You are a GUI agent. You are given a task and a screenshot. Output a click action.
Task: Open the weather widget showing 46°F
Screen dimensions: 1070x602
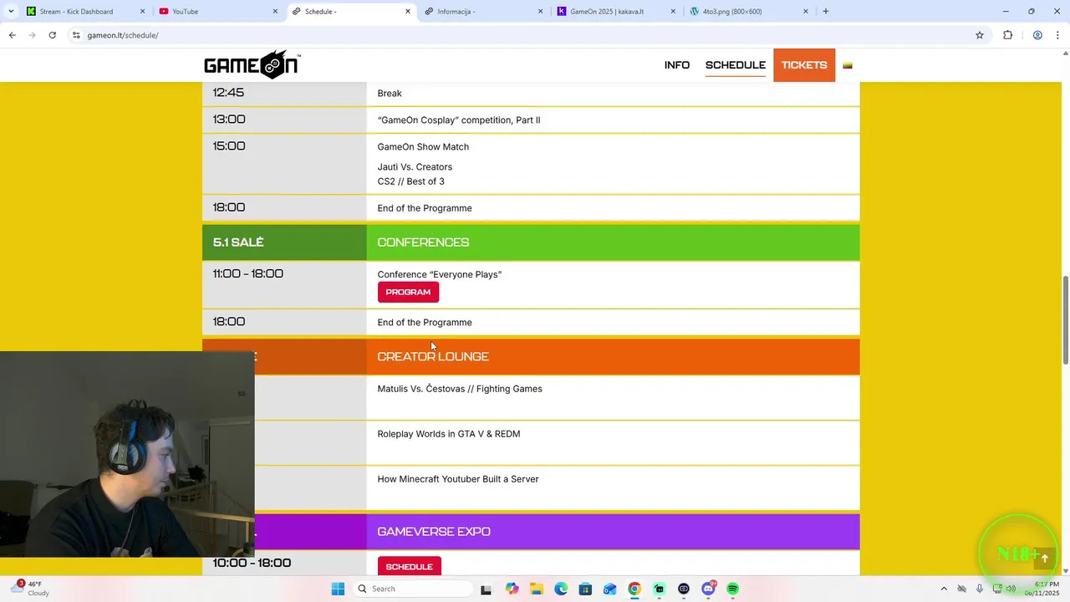pos(32,589)
